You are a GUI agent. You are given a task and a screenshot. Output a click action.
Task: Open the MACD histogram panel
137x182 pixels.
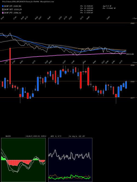pos(23,160)
